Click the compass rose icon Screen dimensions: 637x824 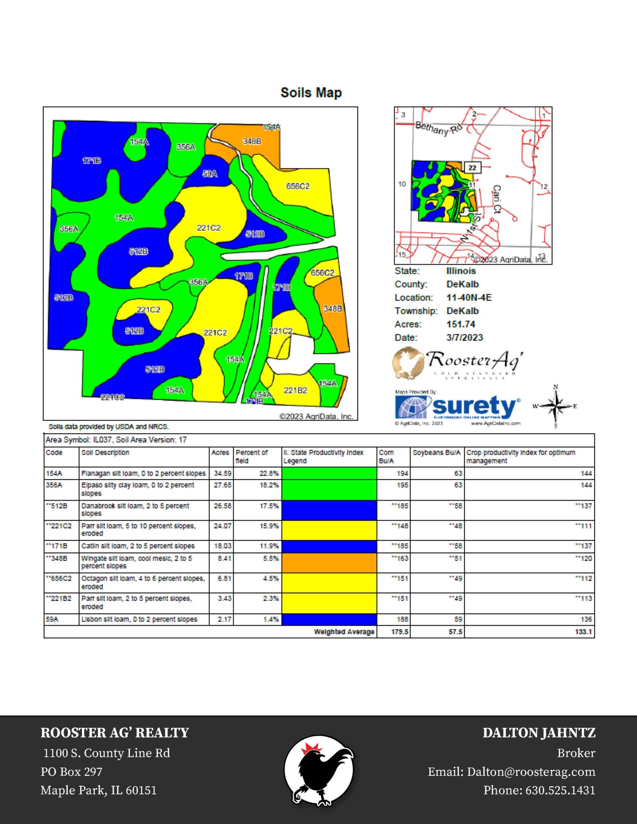(555, 406)
